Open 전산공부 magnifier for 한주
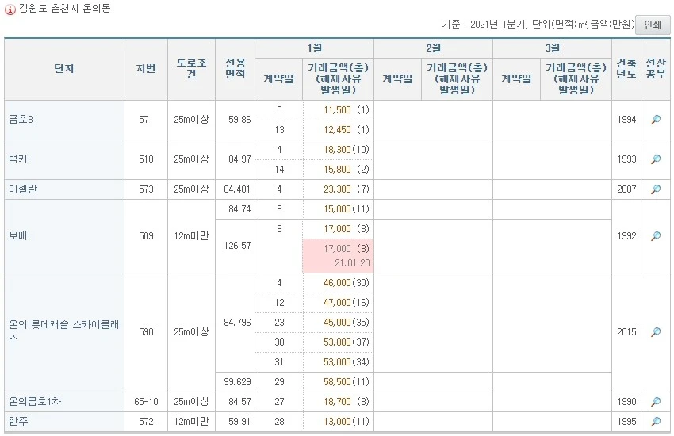The width and height of the screenshot is (674, 436). tap(656, 422)
